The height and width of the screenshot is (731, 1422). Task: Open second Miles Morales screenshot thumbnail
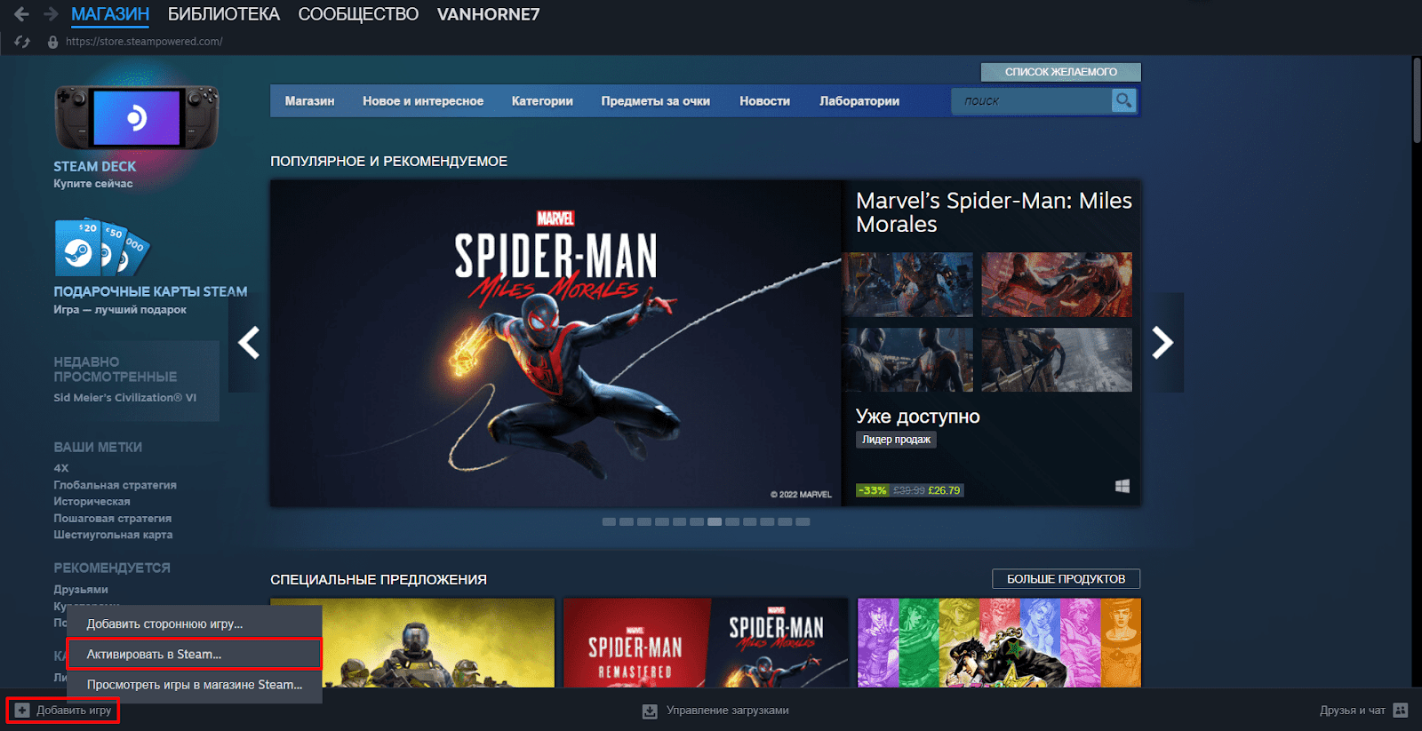pos(1057,284)
